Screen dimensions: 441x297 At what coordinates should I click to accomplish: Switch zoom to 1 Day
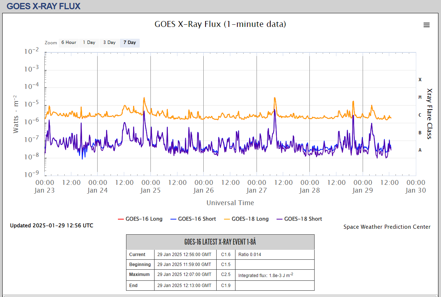pos(89,42)
